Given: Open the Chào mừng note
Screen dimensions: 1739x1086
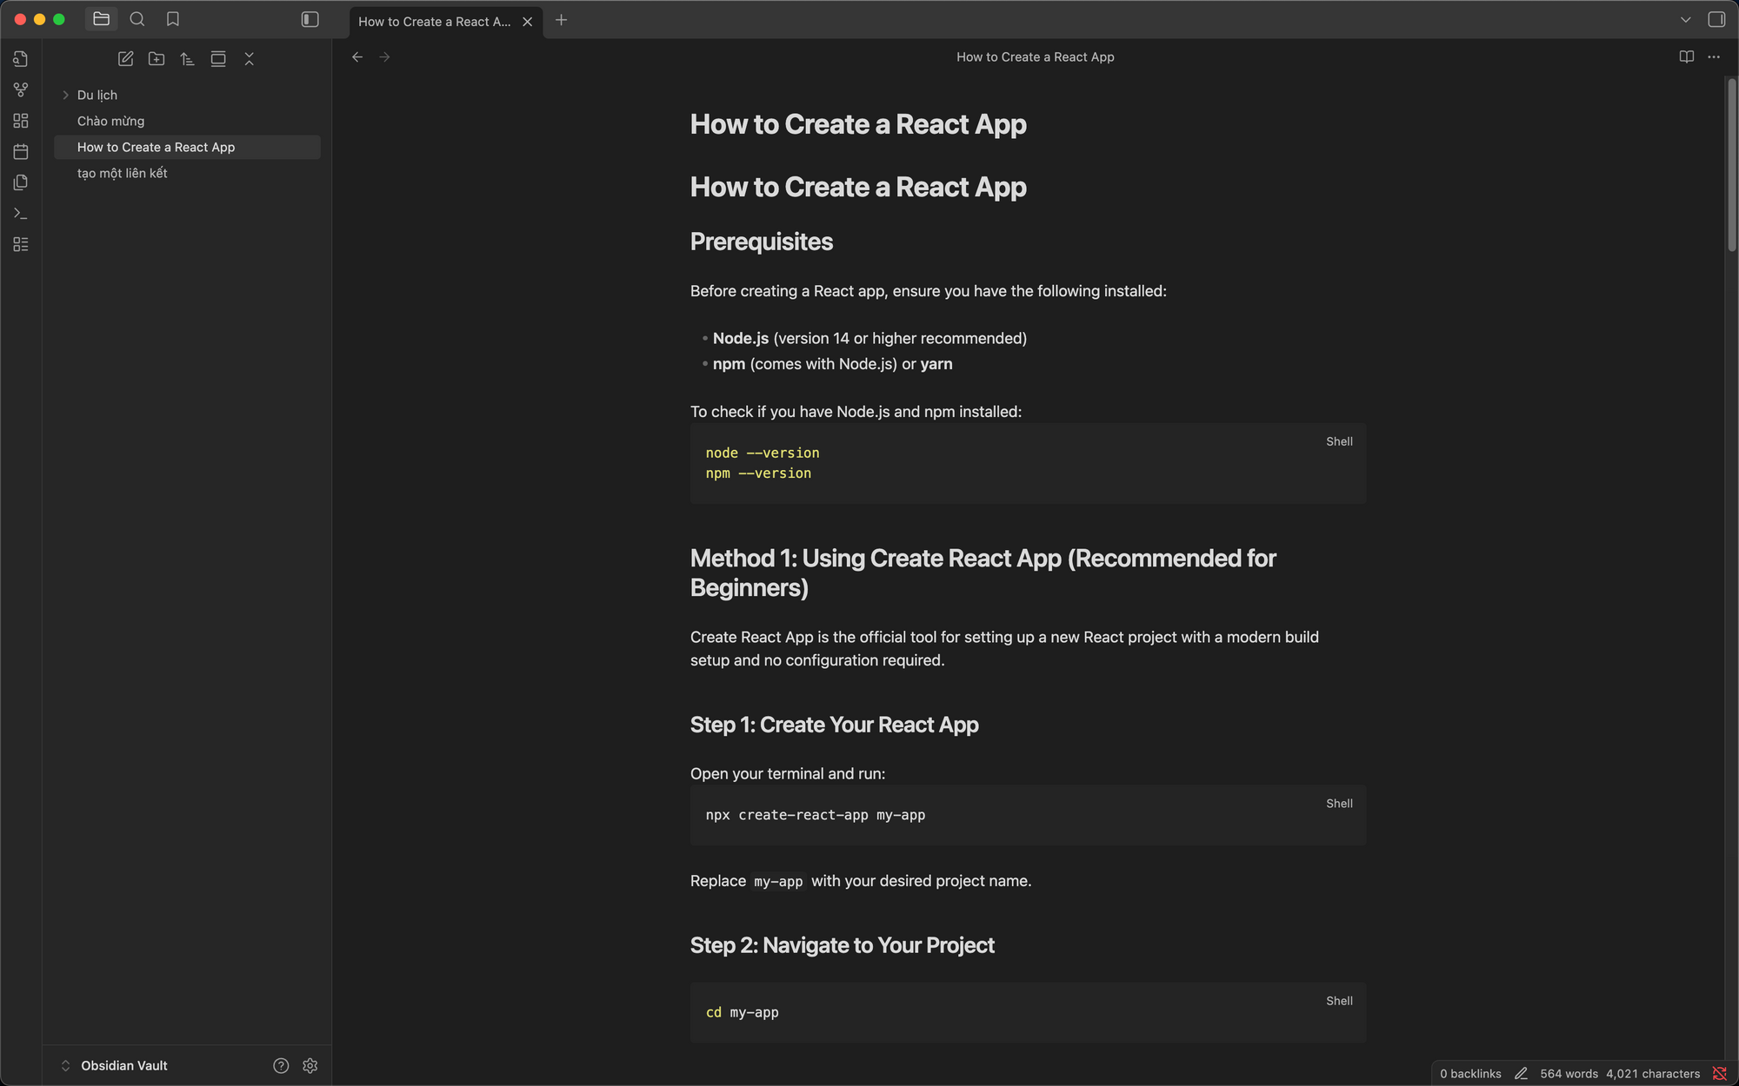Looking at the screenshot, I should [x=110, y=121].
